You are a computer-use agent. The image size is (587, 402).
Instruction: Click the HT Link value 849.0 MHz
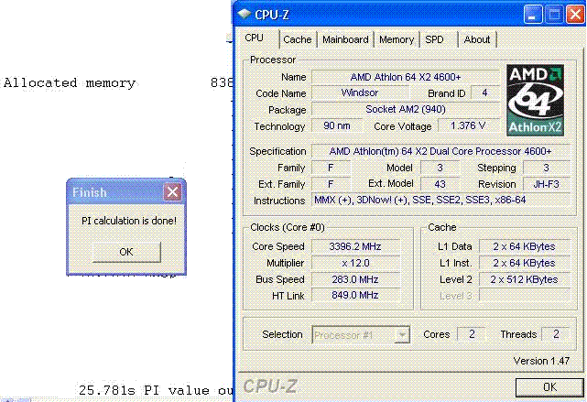tap(355, 296)
